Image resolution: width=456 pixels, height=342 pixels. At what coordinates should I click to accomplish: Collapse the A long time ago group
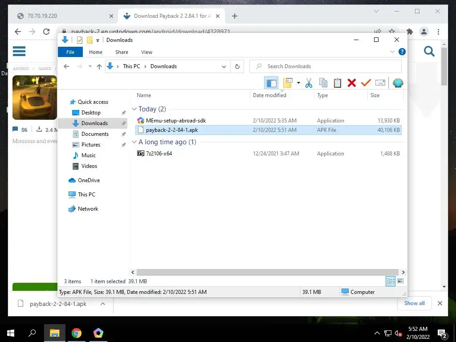click(x=134, y=142)
